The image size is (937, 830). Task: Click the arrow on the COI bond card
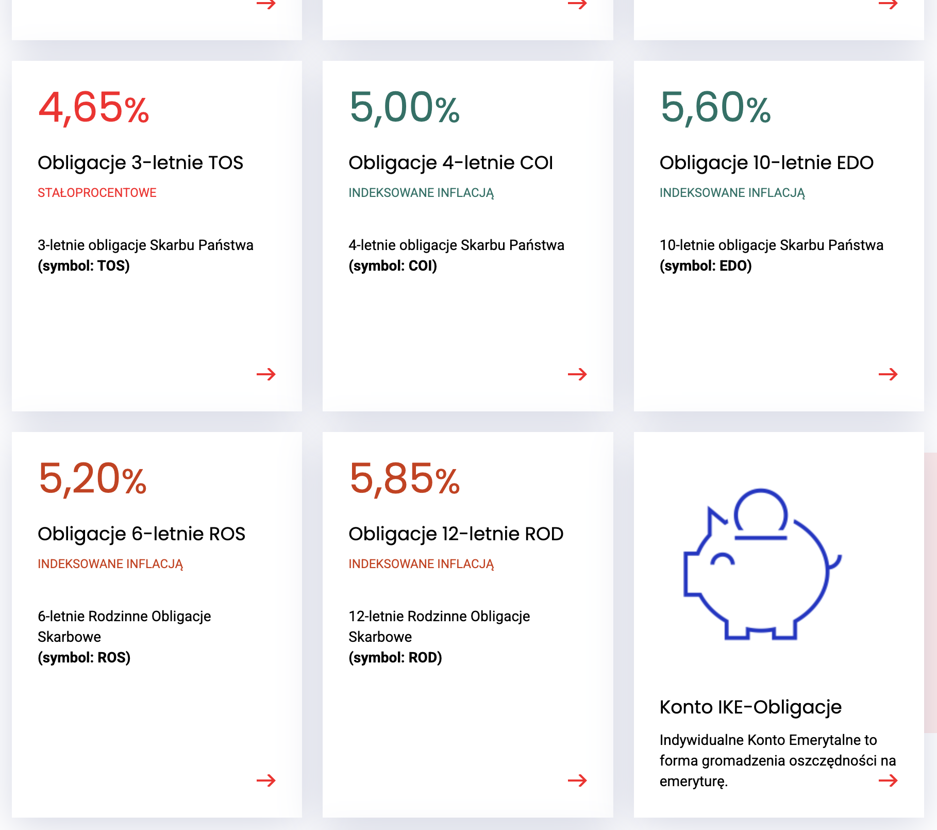pos(577,374)
